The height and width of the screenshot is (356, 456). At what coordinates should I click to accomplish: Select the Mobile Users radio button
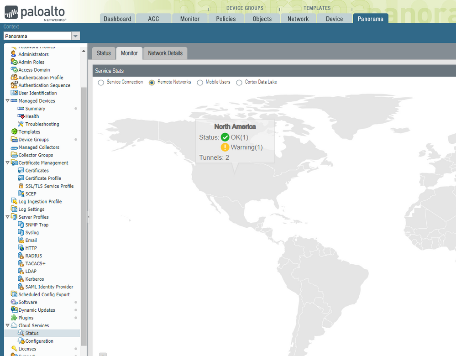point(200,83)
